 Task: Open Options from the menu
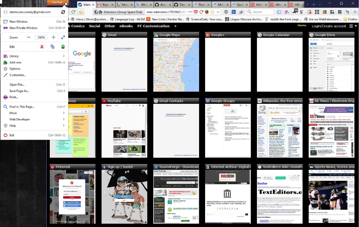pos(34,69)
